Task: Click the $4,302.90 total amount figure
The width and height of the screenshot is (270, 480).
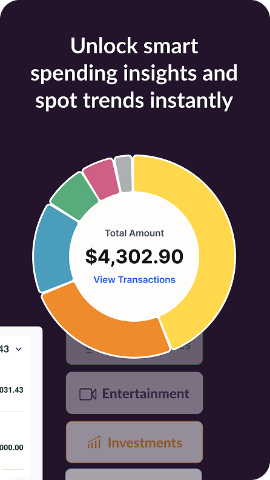Action: tap(134, 256)
